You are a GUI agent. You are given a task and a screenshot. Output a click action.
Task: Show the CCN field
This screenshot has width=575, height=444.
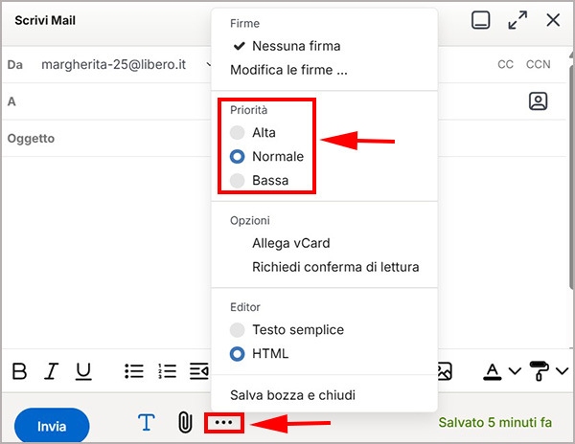coord(538,64)
